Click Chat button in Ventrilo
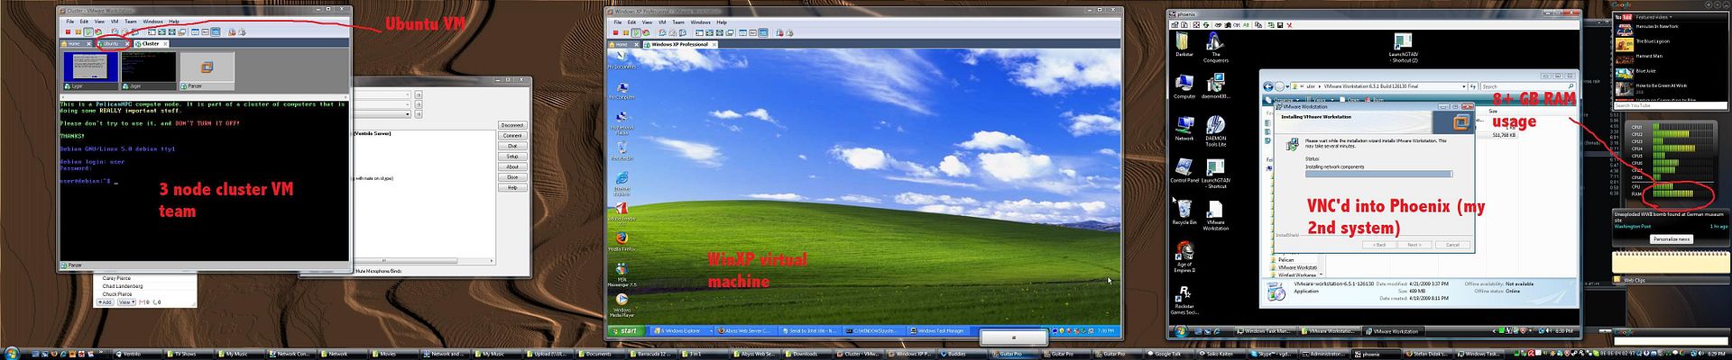 tap(512, 146)
